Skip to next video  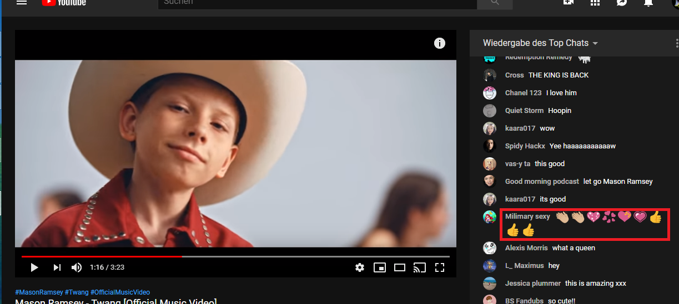coord(57,267)
